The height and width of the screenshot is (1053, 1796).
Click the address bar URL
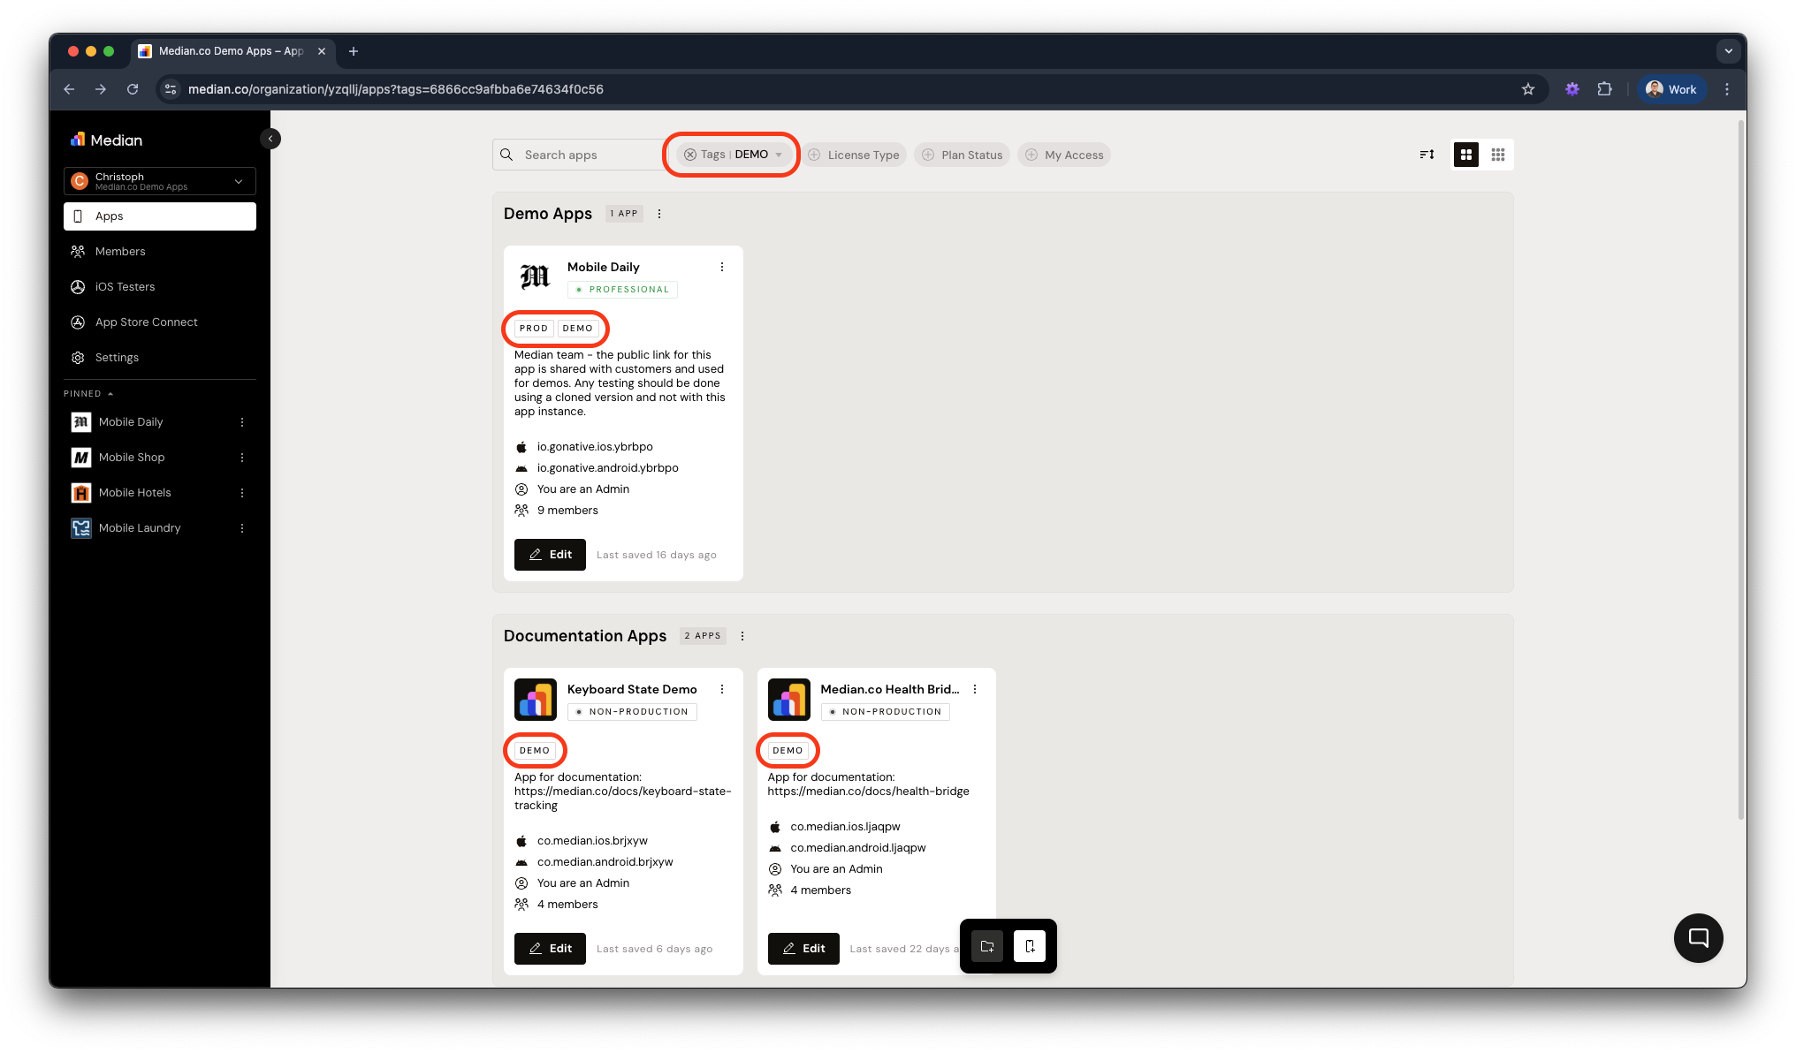[396, 89]
